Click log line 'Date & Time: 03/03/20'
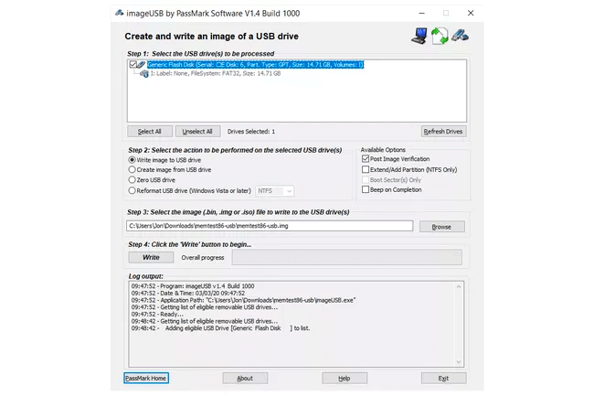 [188, 294]
